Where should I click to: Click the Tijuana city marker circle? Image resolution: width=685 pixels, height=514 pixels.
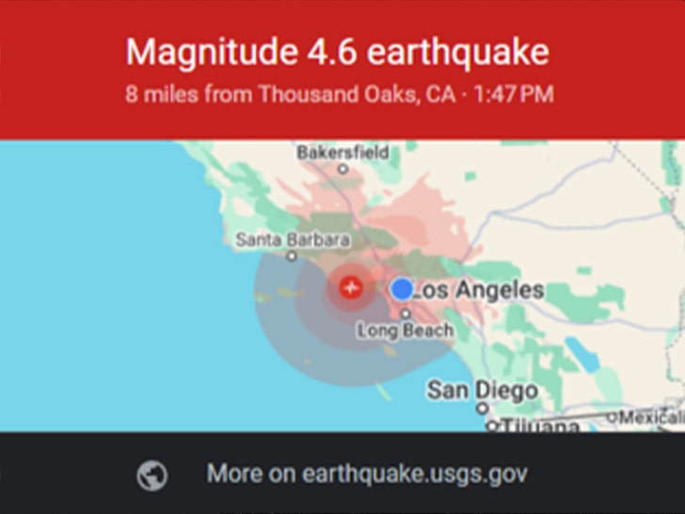click(x=492, y=426)
